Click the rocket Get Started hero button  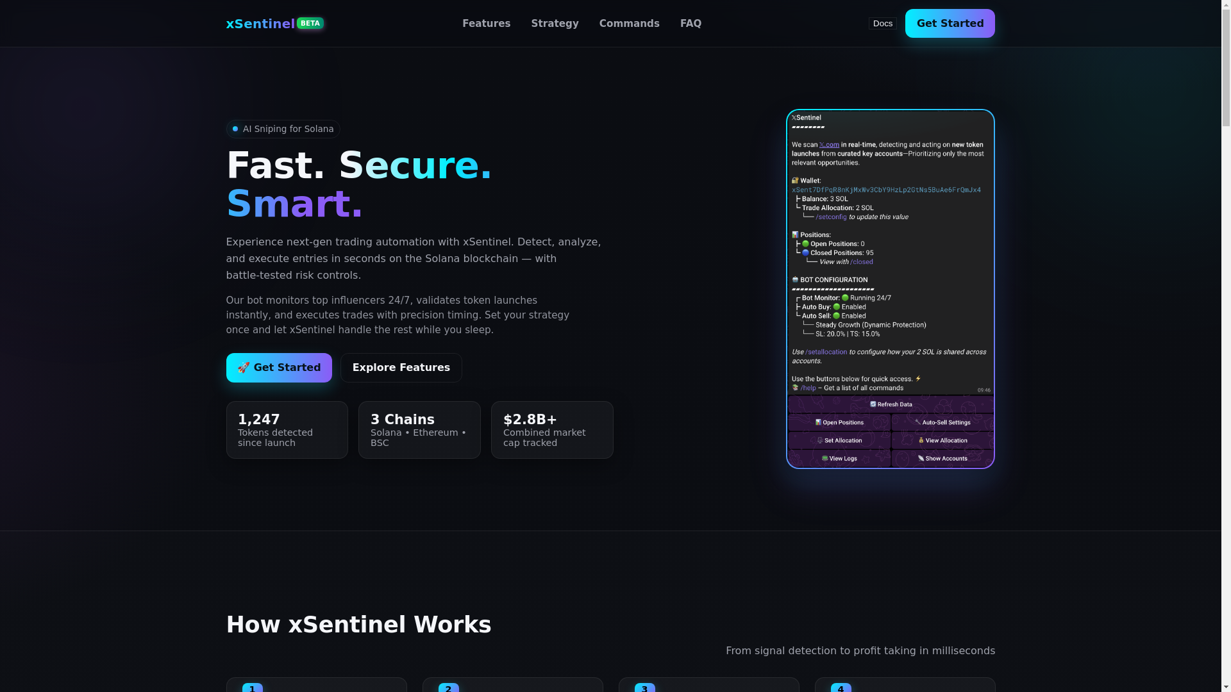279,368
